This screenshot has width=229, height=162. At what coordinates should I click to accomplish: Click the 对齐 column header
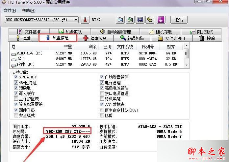click(x=171, y=47)
